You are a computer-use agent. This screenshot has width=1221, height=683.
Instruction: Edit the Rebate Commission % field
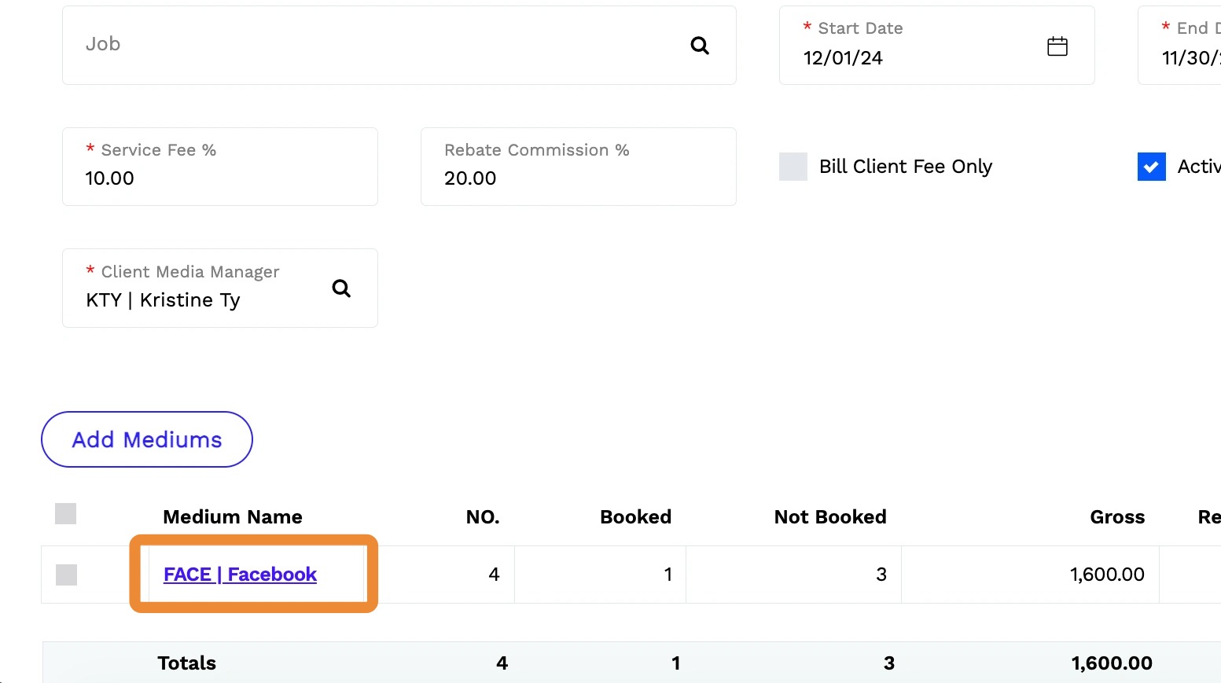tap(578, 178)
